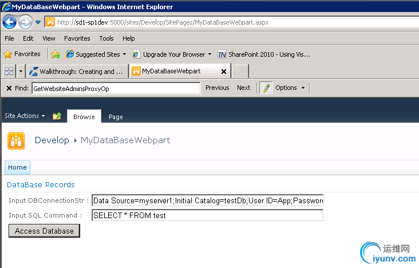Close the Find bar with X
The width and height of the screenshot is (419, 268).
tap(9, 88)
